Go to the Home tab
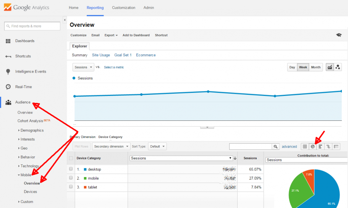 click(73, 8)
